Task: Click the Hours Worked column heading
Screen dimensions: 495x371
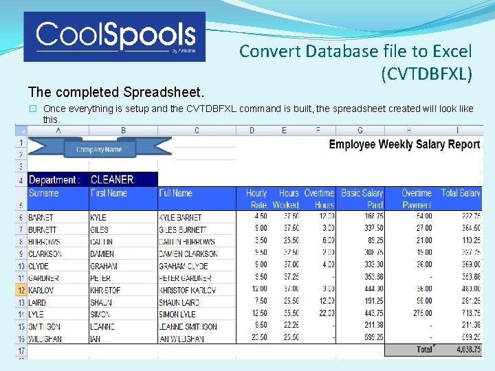Action: 284,199
